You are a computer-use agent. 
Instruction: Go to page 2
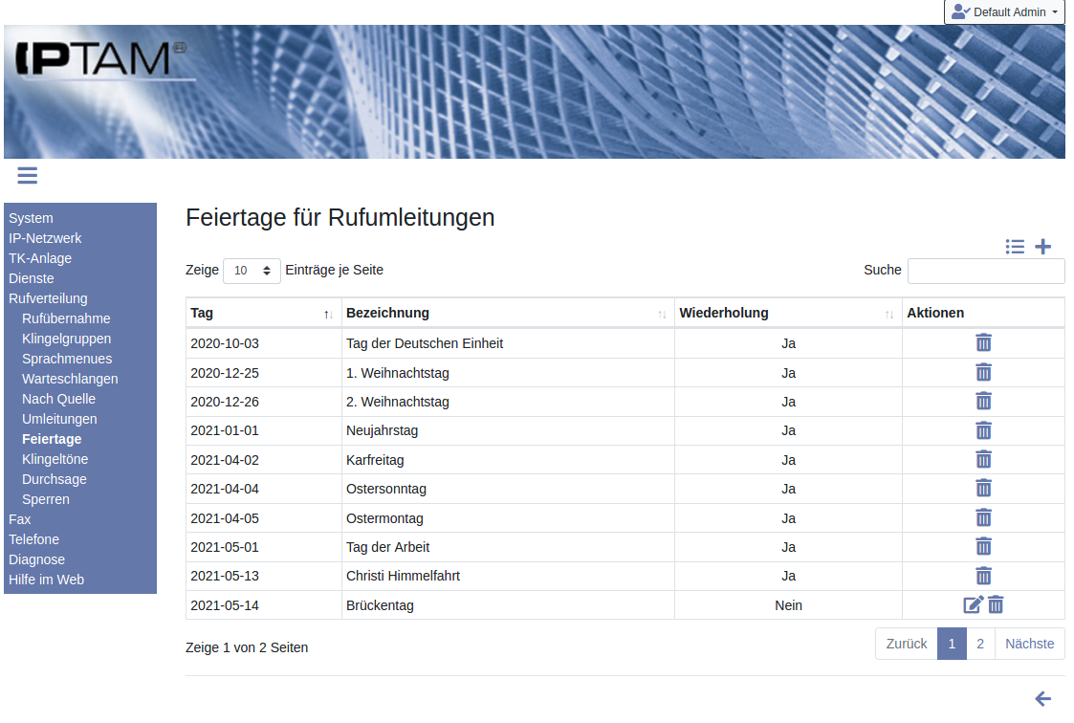[980, 644]
